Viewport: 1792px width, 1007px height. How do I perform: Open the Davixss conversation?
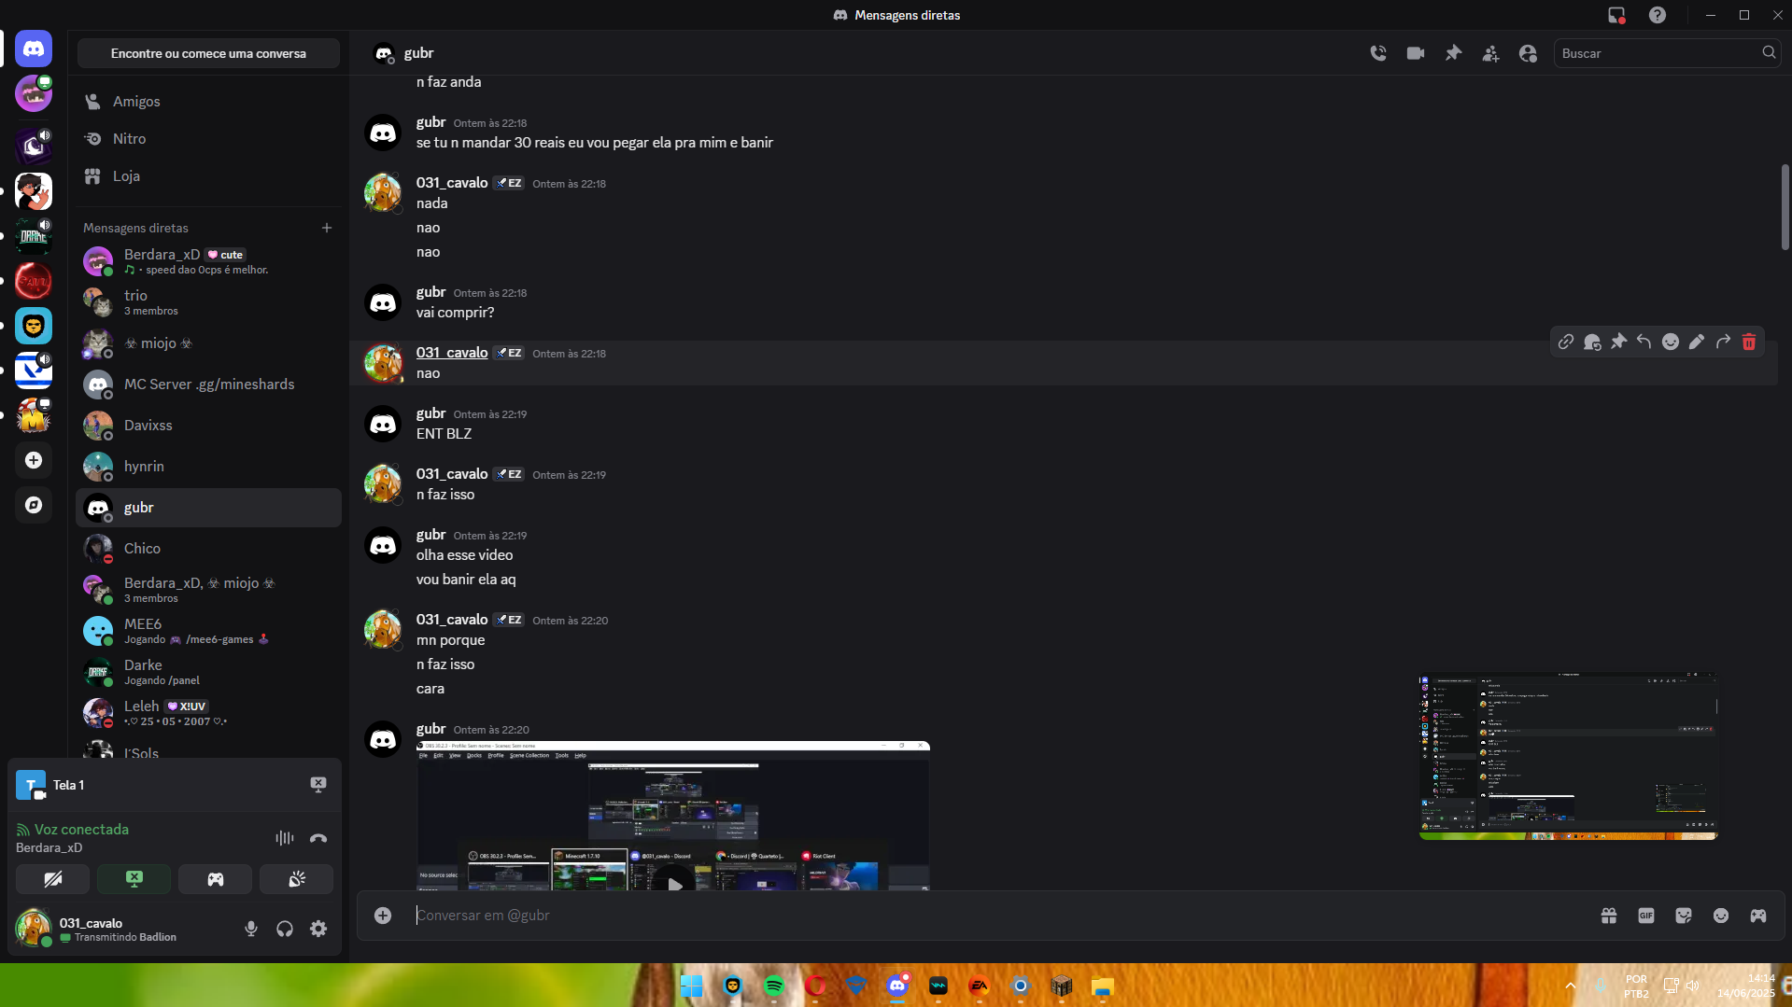point(208,426)
